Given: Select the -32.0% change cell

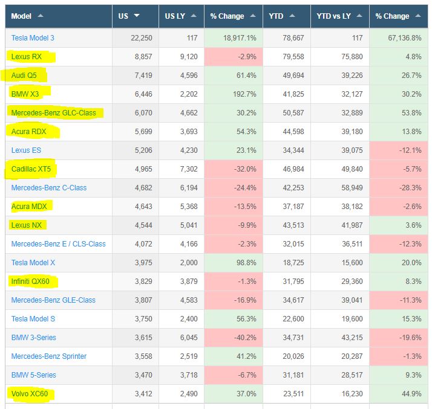Looking at the screenshot, I should [234, 169].
